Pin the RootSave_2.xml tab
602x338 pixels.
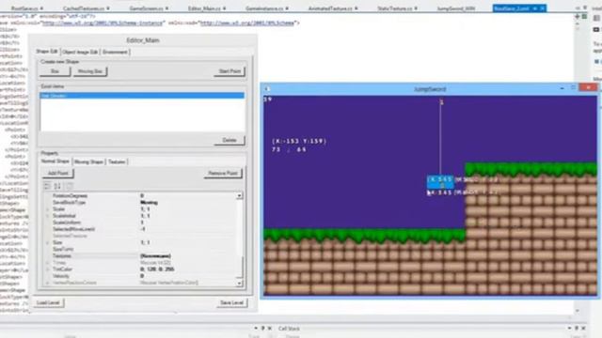[x=535, y=8]
